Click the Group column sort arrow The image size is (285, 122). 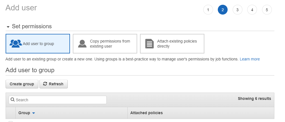(x=34, y=113)
